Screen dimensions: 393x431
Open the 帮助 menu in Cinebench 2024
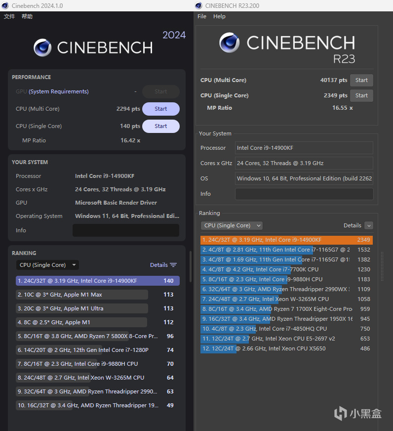pos(27,16)
